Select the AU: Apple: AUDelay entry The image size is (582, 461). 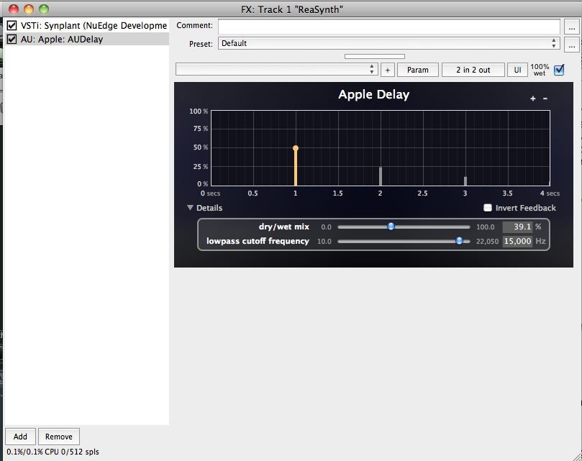[62, 39]
